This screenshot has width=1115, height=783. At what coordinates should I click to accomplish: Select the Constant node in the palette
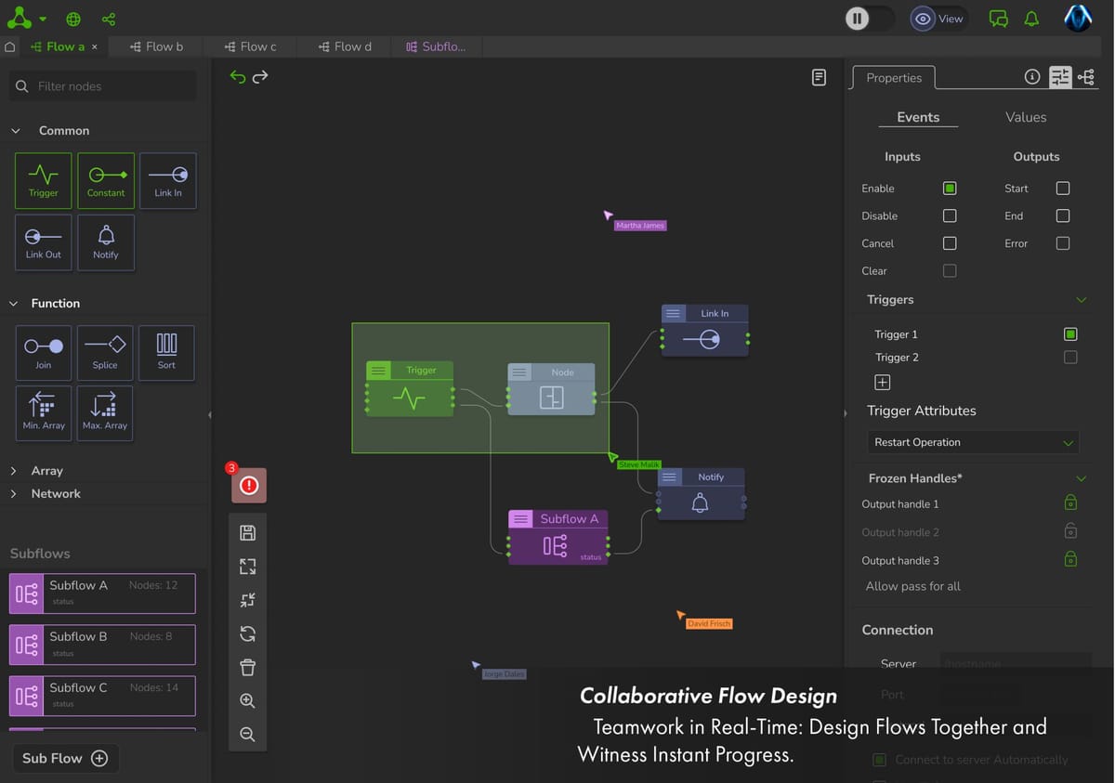pyautogui.click(x=106, y=180)
